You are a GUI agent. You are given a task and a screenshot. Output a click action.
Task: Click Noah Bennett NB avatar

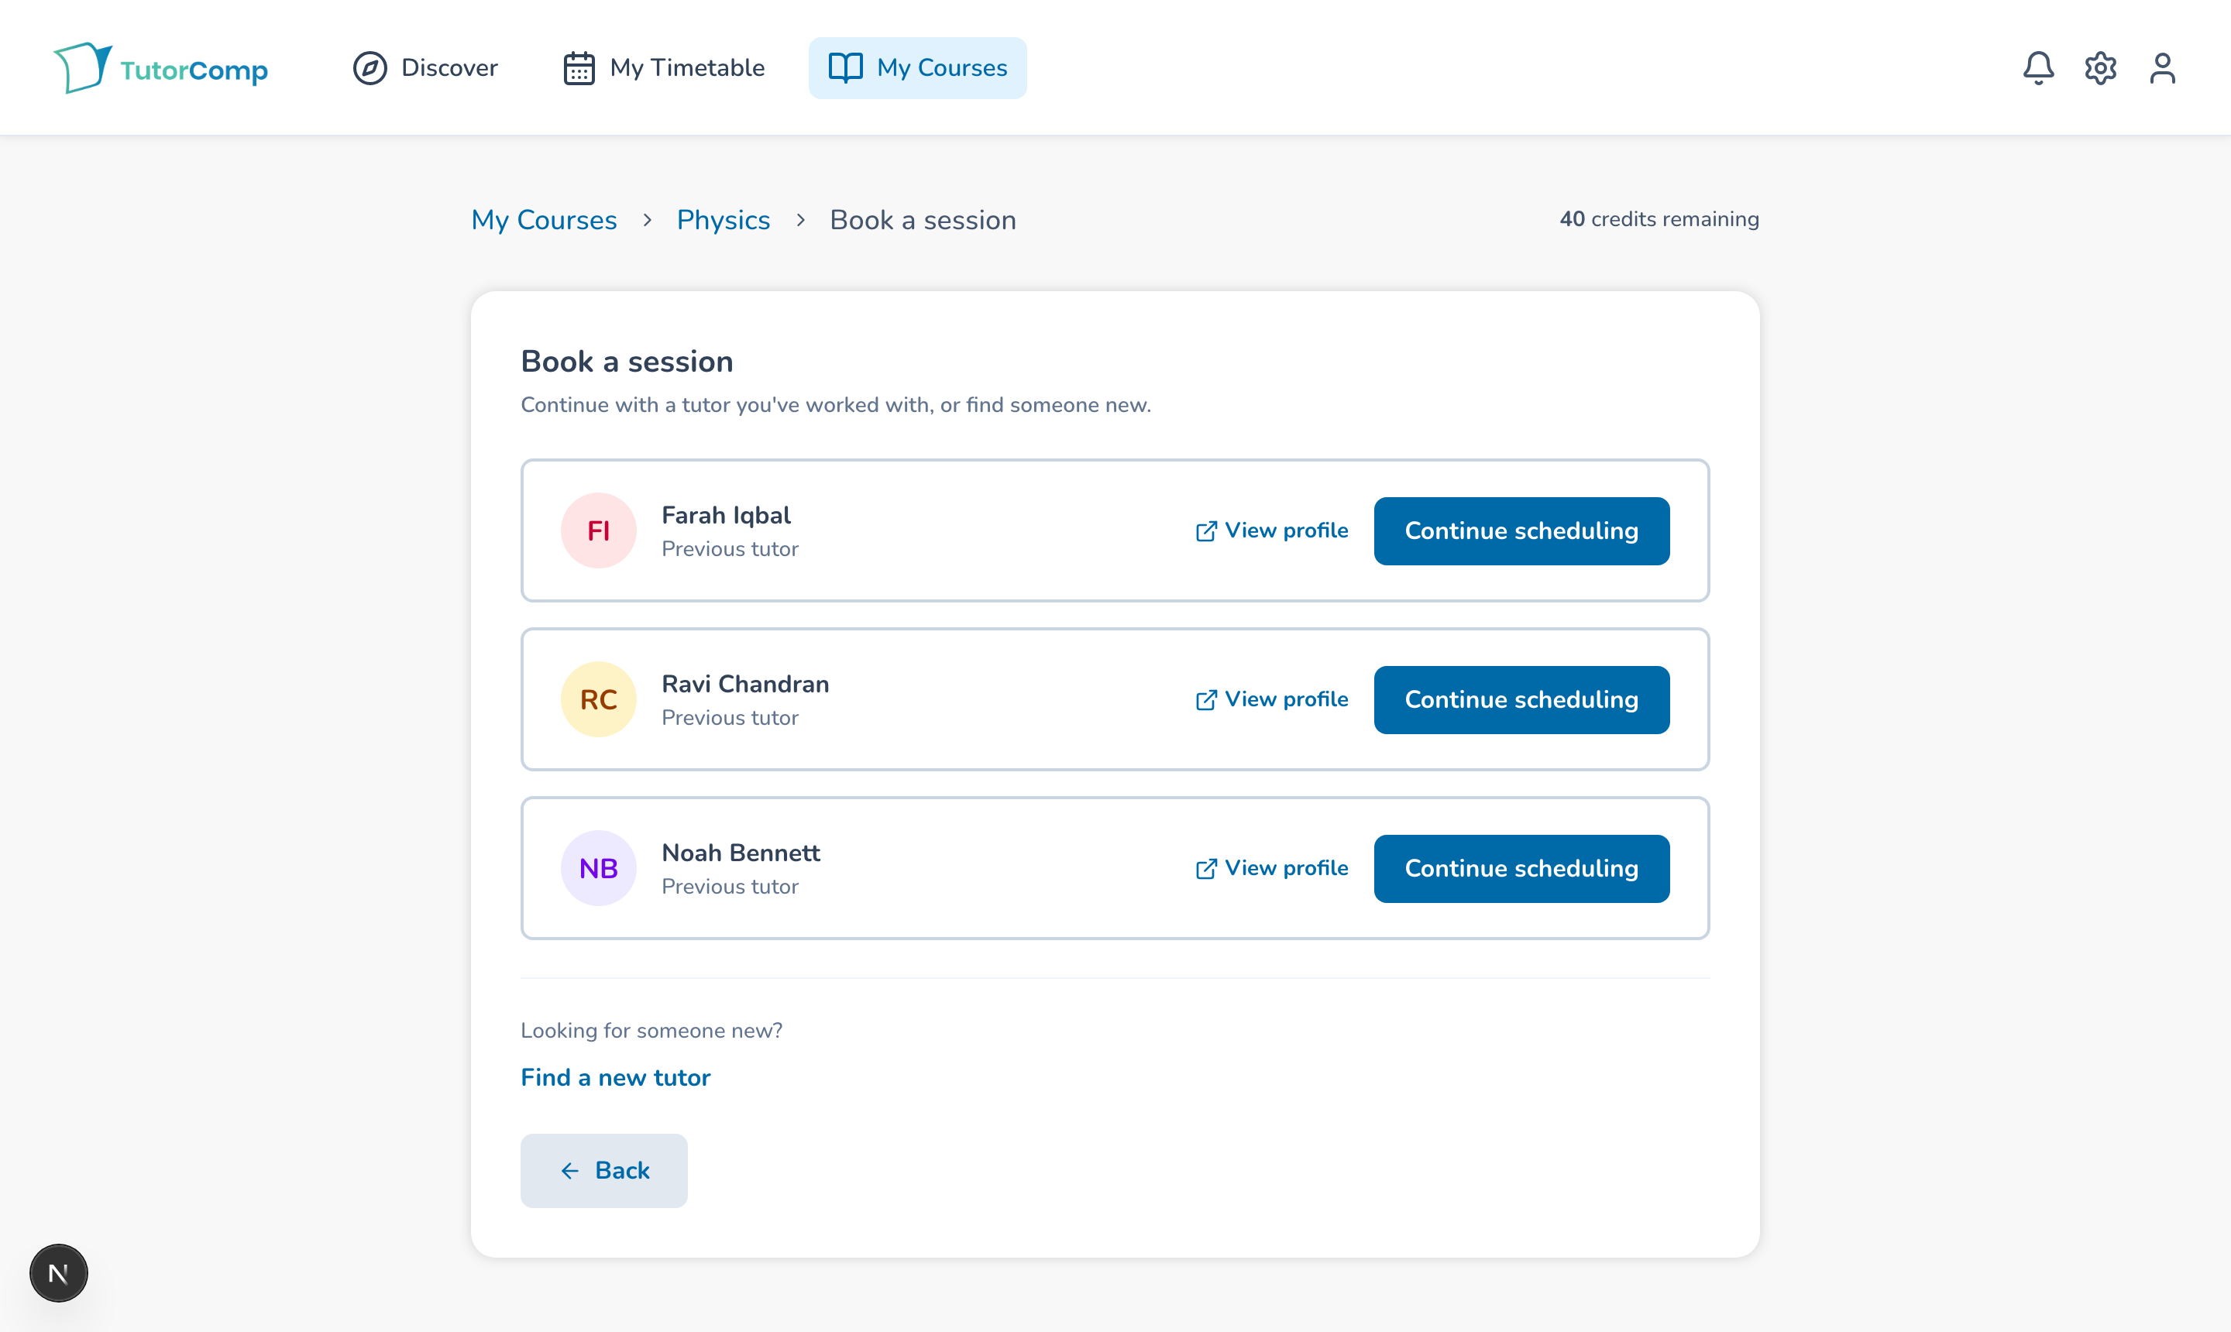pyautogui.click(x=599, y=868)
